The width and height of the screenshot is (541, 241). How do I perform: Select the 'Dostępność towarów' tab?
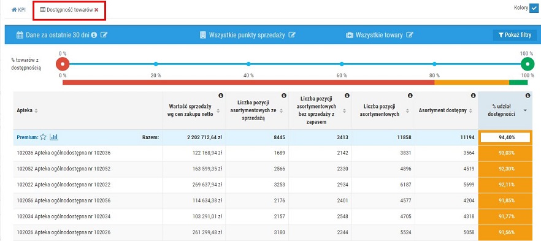click(x=66, y=10)
